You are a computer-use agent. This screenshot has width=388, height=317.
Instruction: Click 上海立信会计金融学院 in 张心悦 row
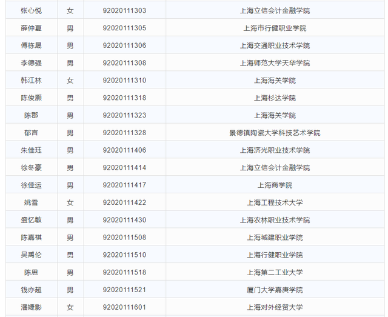coord(275,11)
